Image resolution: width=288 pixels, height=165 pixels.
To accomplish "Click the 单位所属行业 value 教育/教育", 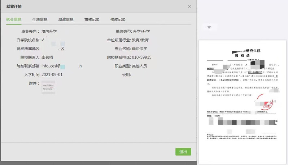I will 140,40.
